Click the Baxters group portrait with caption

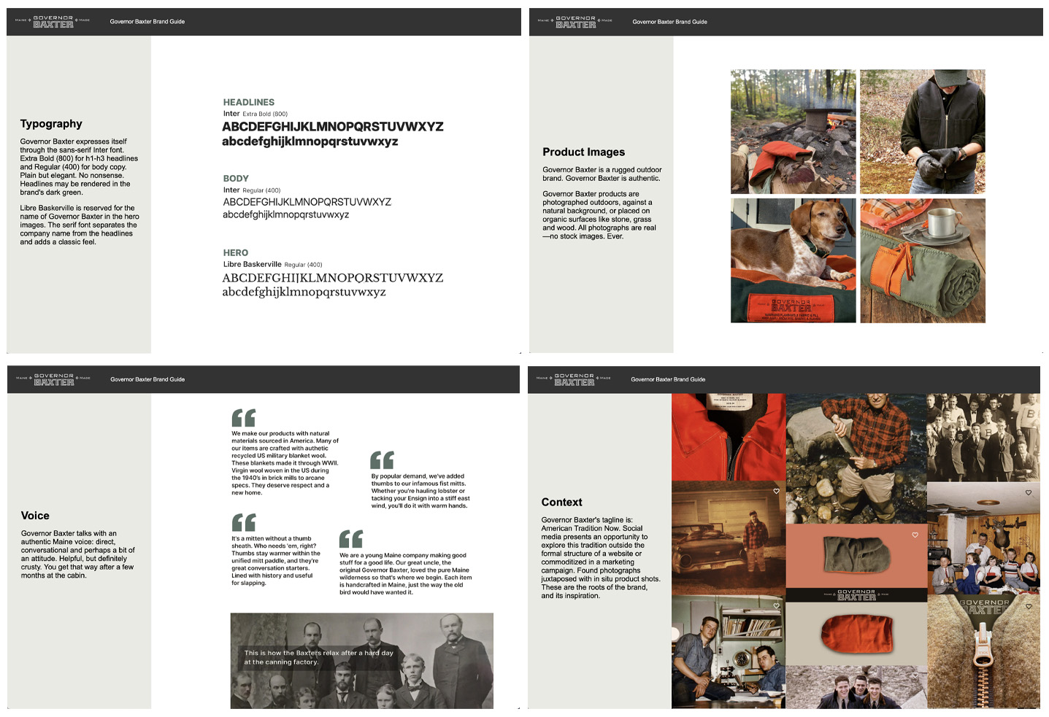(361, 660)
